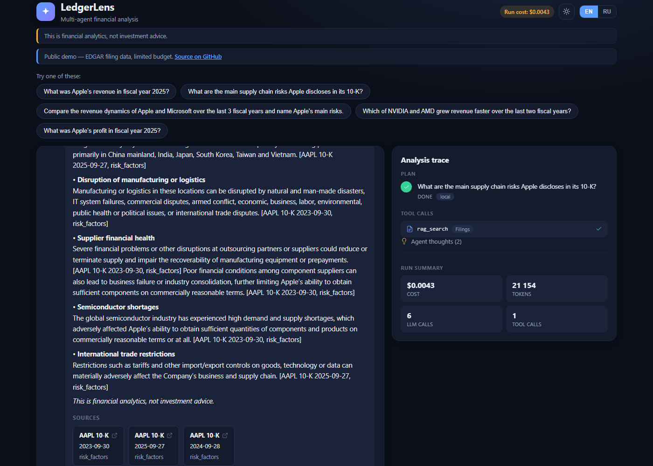Click the checkmark at the rag_search row's end
The width and height of the screenshot is (653, 466).
[599, 229]
